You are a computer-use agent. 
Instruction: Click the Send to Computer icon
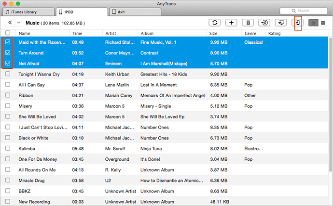[x=281, y=23]
